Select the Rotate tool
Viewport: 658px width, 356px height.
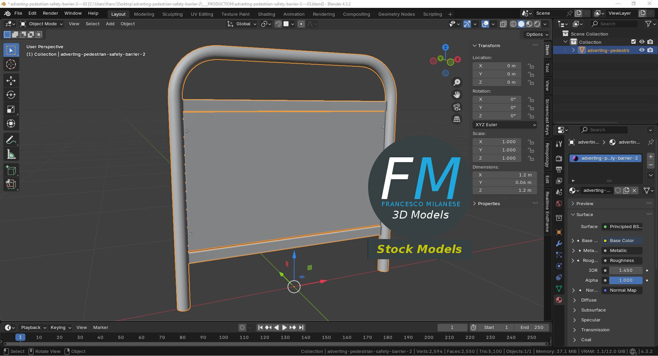pos(11,95)
